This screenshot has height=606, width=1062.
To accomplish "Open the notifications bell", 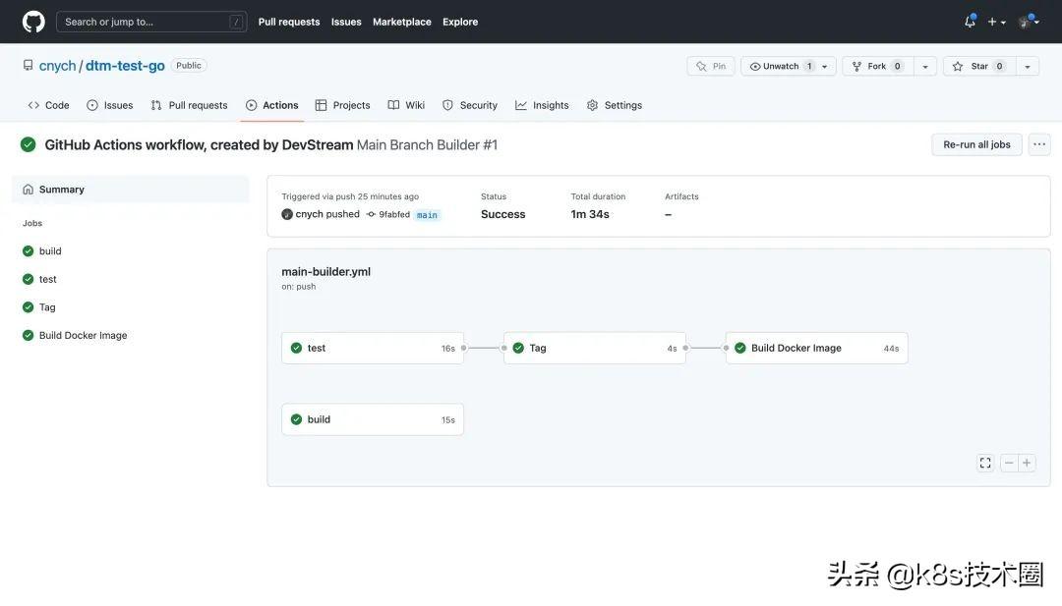I will coord(970,22).
